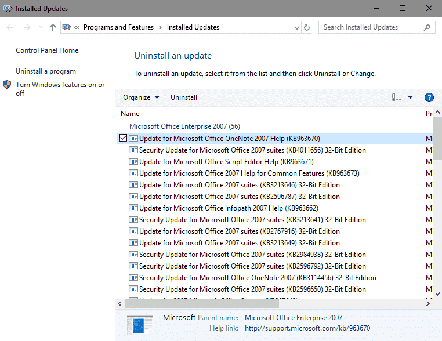442x341 pixels.
Task: Open recent locations dropdown arrow
Action: [41, 27]
